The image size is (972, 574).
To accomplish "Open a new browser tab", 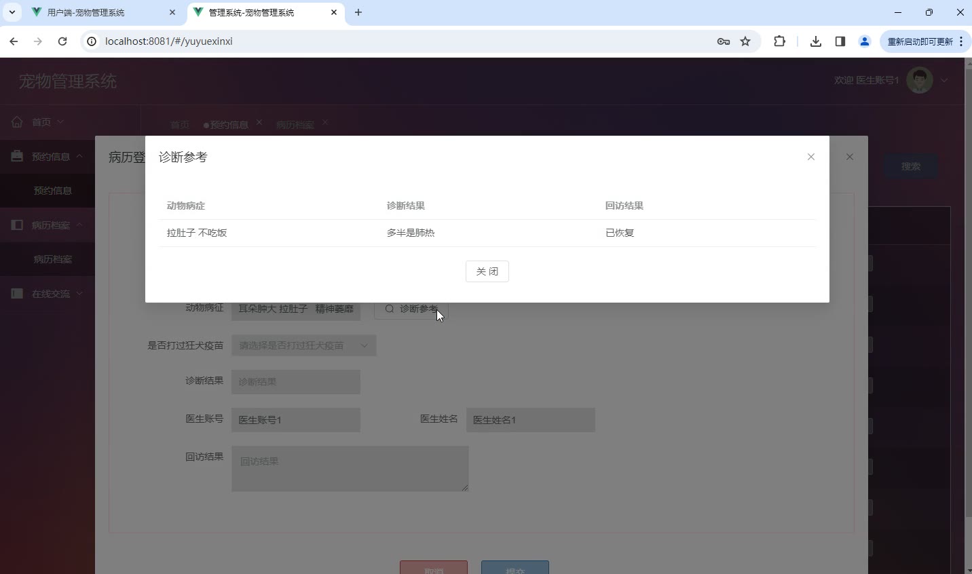I will [358, 12].
